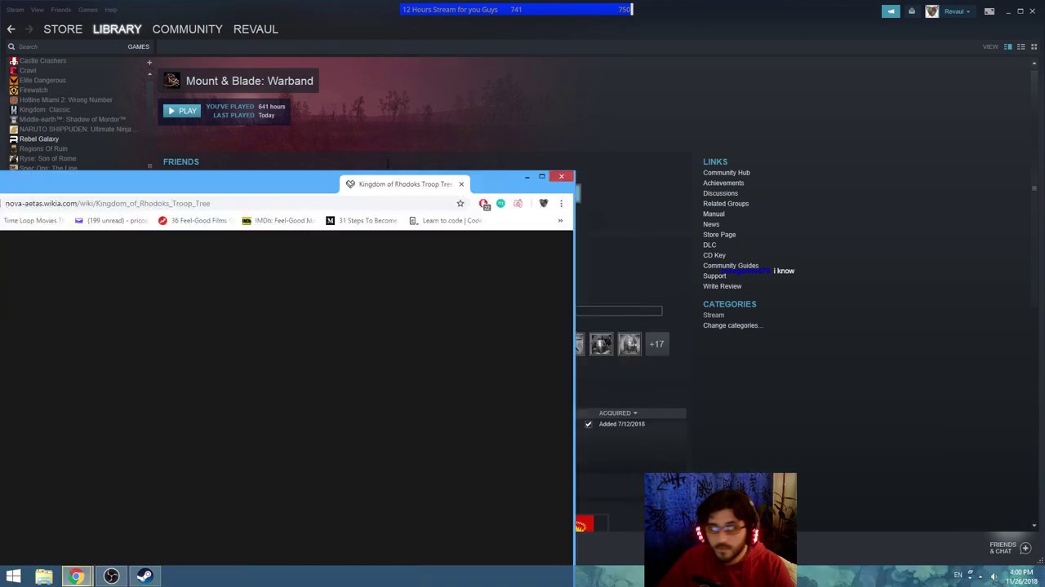
Task: Open the ACQUIRED sort dropdown
Action: (x=617, y=413)
